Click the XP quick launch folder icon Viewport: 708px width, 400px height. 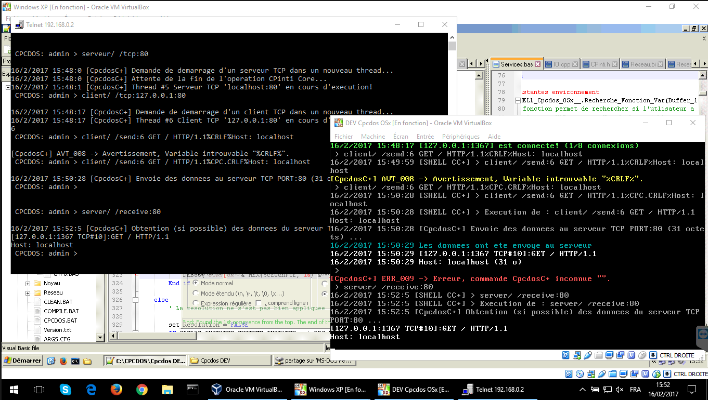tap(87, 361)
